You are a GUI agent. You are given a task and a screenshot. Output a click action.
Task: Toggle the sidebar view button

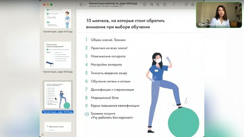[x=81, y=5]
